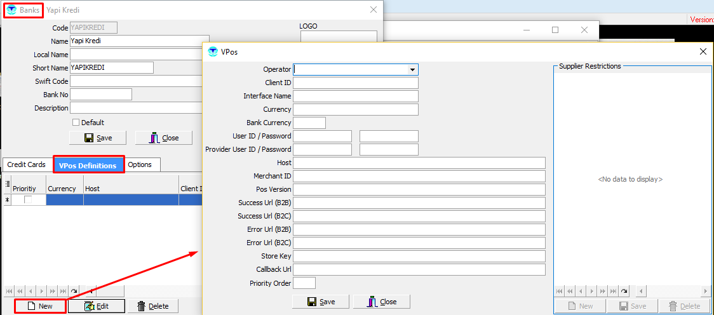This screenshot has height=315, width=714.
Task: Select the VPos Definitions tab
Action: click(x=88, y=165)
